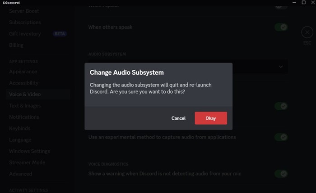Click the VOICE DIAGNOSTICS heading
This screenshot has width=316, height=193.
coord(108,164)
